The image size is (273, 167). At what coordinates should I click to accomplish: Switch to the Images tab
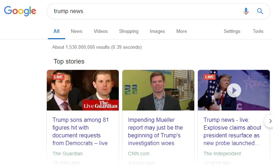(157, 31)
